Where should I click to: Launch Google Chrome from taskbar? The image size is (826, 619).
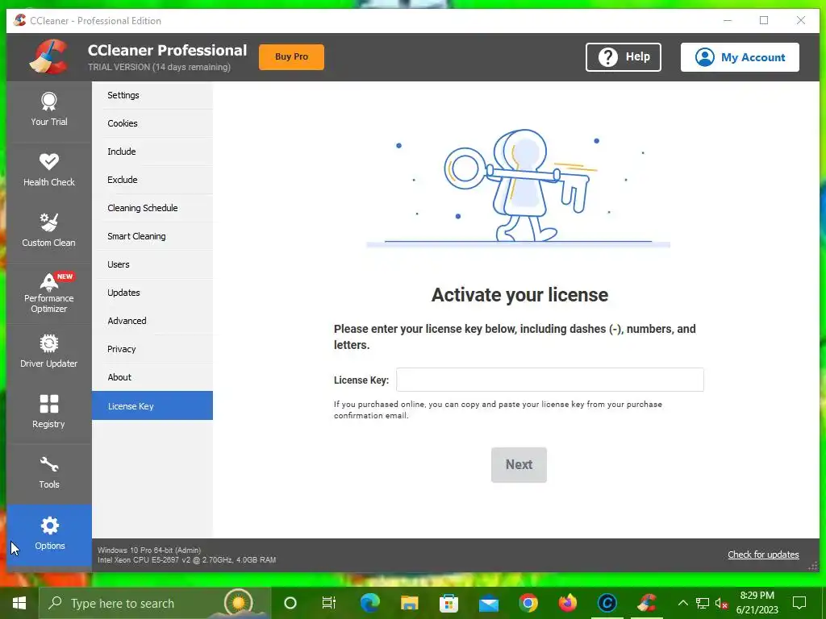click(x=528, y=603)
